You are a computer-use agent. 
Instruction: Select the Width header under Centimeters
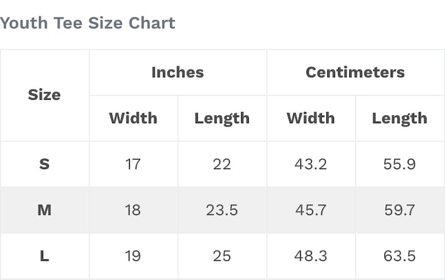tap(310, 118)
